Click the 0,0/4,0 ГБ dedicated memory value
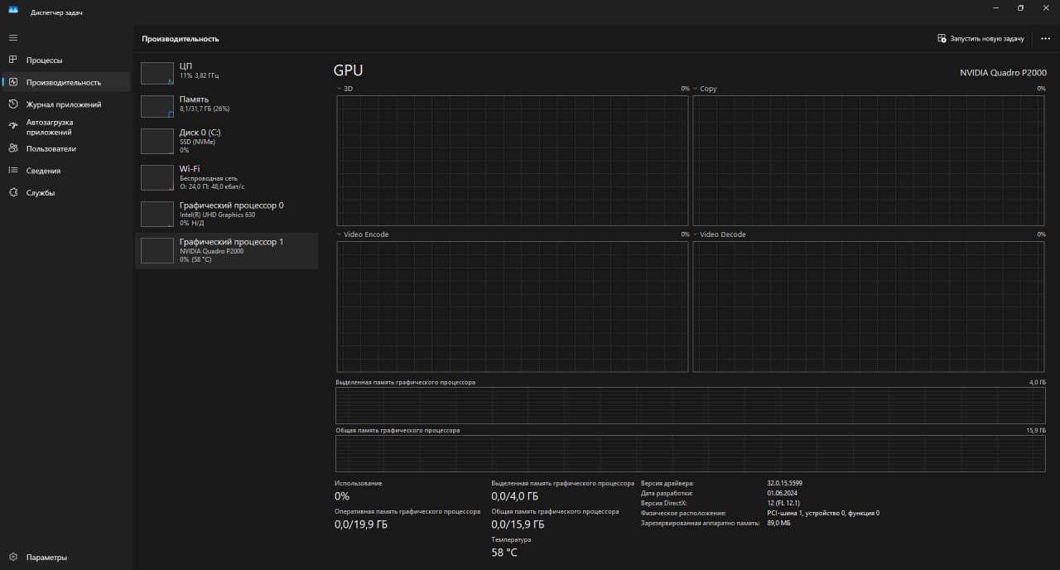Viewport: 1060px width, 570px height. pos(514,496)
